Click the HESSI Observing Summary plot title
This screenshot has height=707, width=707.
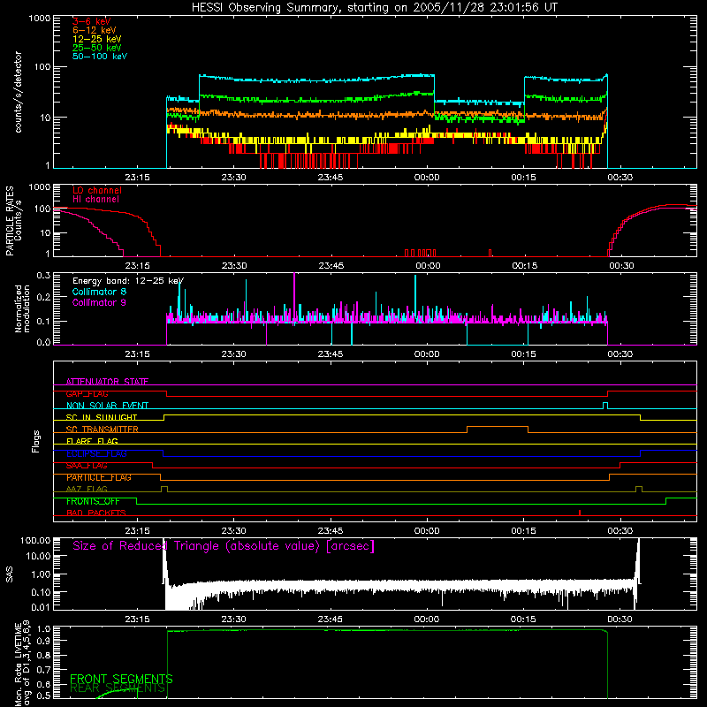[374, 8]
